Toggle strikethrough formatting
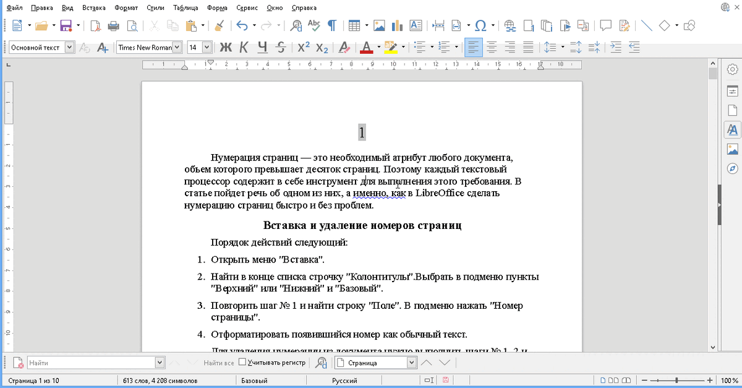The image size is (742, 388). tap(281, 47)
